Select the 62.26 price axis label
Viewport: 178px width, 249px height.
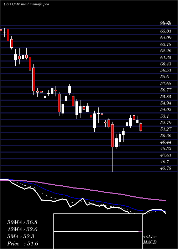click(166, 51)
